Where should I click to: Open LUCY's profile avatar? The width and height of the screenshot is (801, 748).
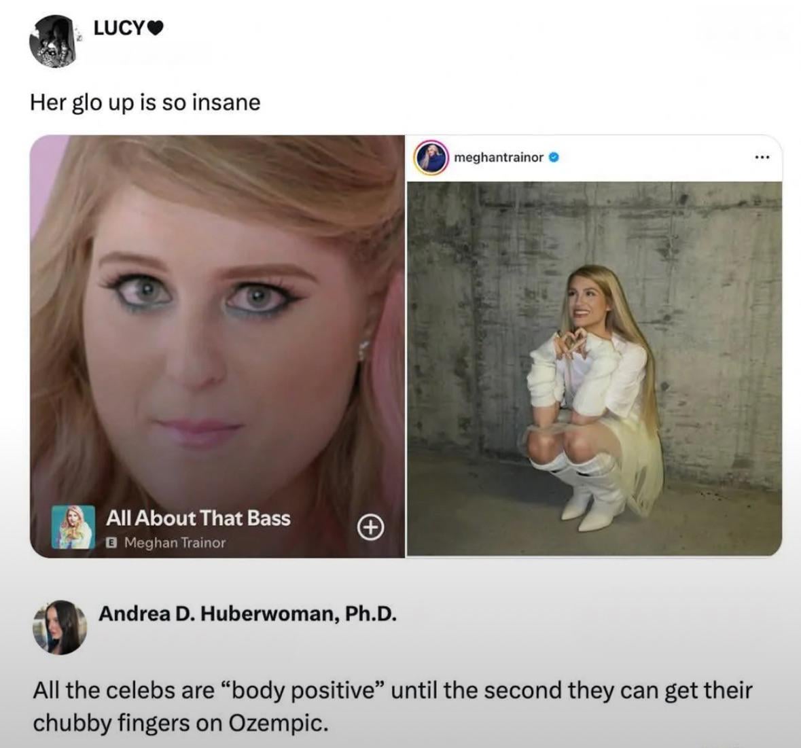(53, 41)
